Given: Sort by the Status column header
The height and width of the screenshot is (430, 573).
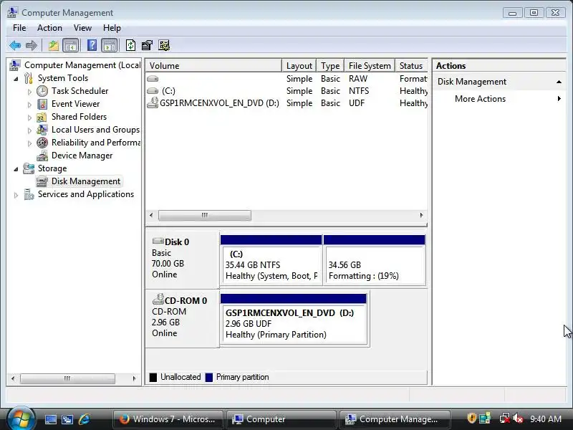Looking at the screenshot, I should (411, 65).
